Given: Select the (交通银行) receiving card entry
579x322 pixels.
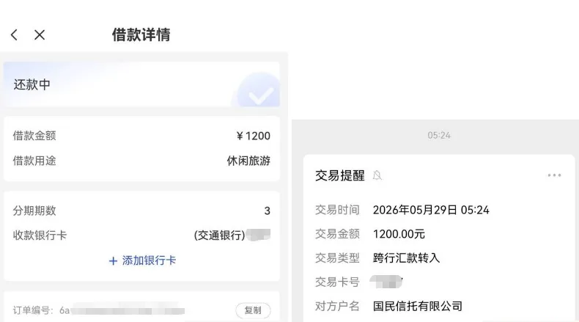Looking at the screenshot, I should (x=232, y=235).
